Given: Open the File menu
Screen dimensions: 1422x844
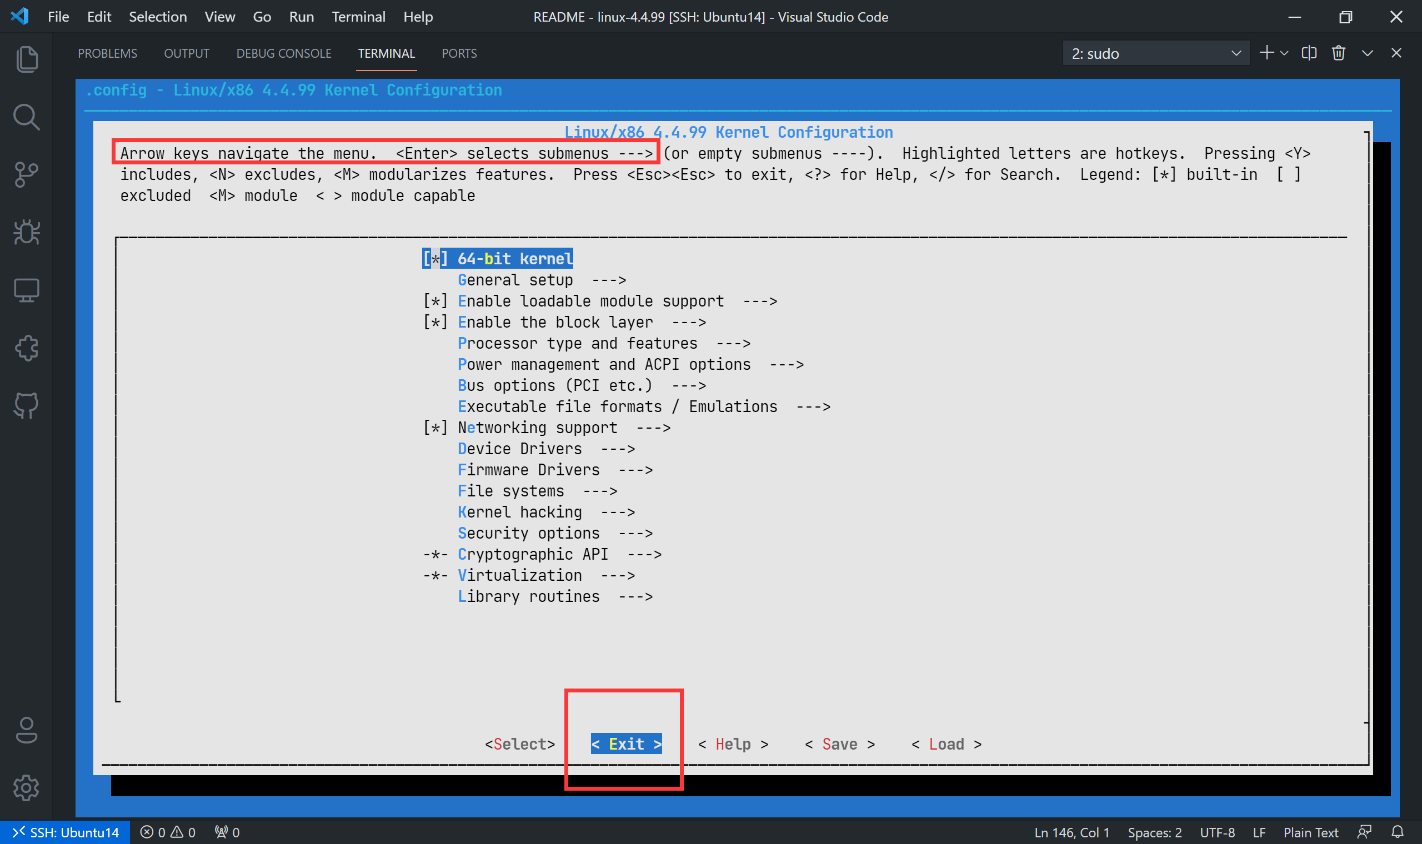Looking at the screenshot, I should 58,17.
